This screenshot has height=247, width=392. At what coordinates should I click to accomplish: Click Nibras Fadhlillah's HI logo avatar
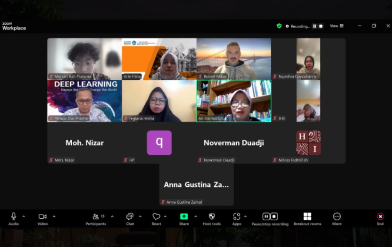pyautogui.click(x=309, y=142)
